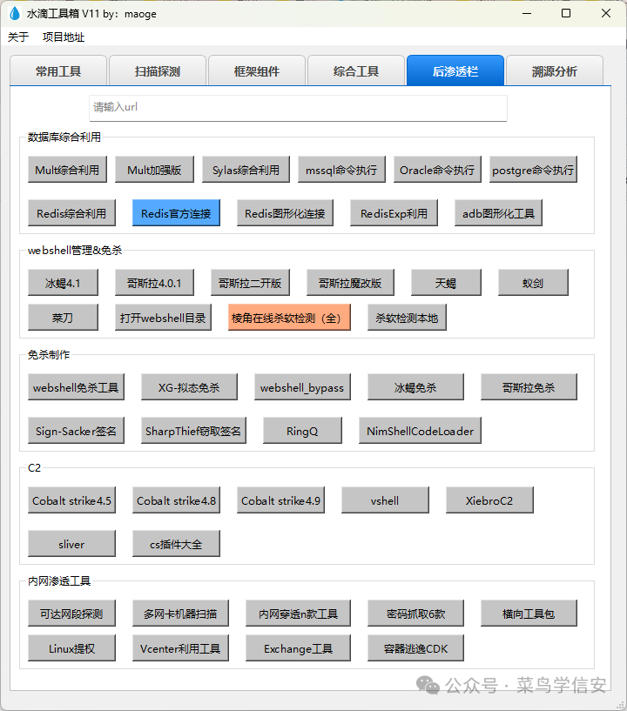Open 哥斯拉4.0.1 tool
627x711 pixels.
[x=154, y=283]
